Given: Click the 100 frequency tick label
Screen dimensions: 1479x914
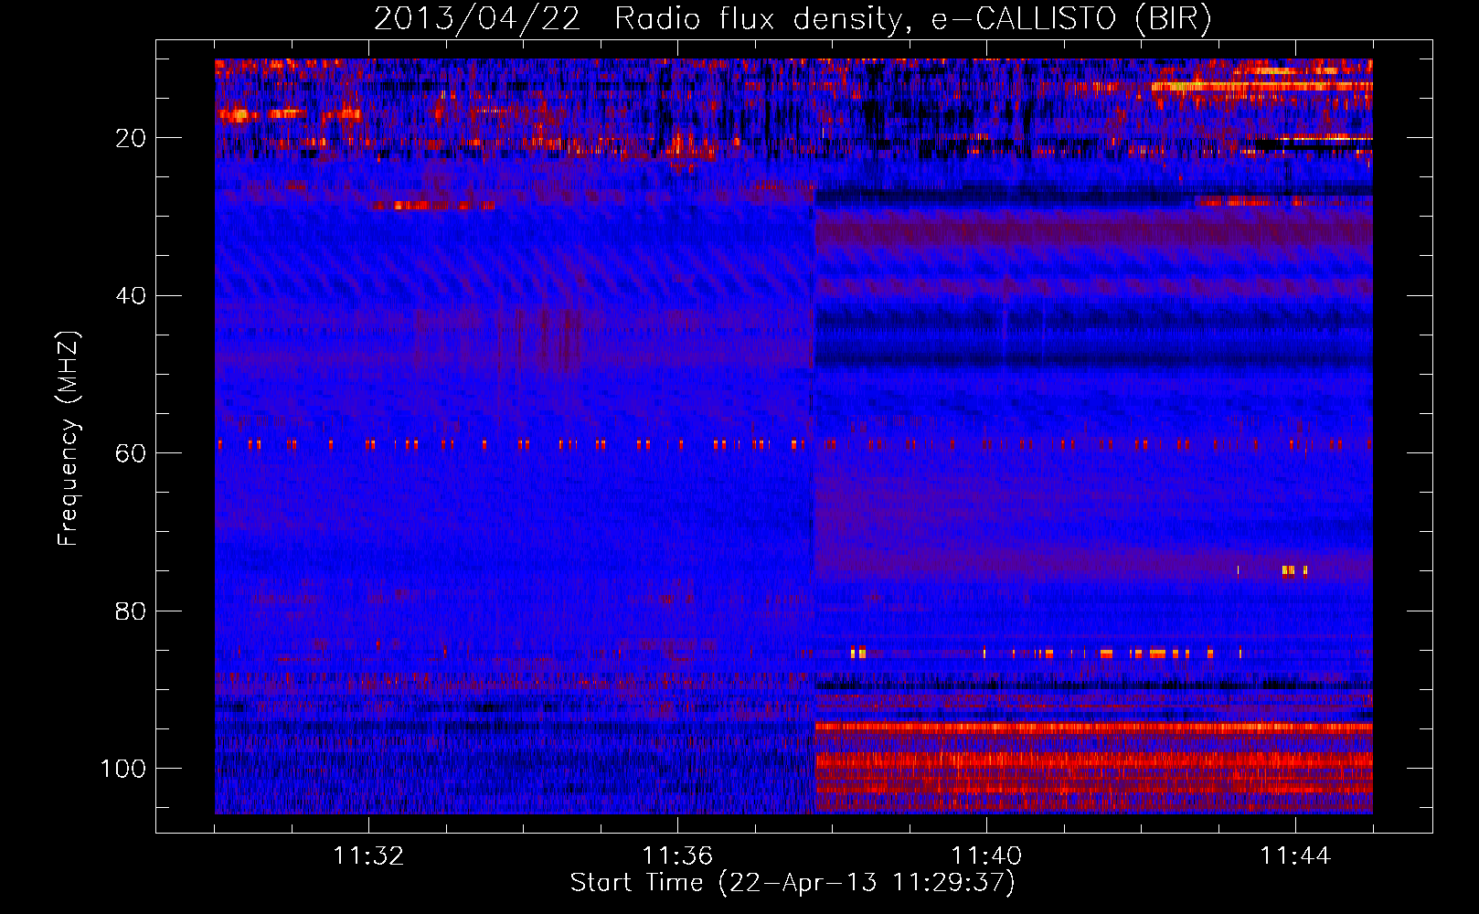Looking at the screenshot, I should click(123, 769).
